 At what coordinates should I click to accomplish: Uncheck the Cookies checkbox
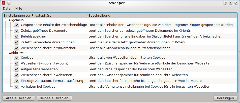[x=17, y=58]
